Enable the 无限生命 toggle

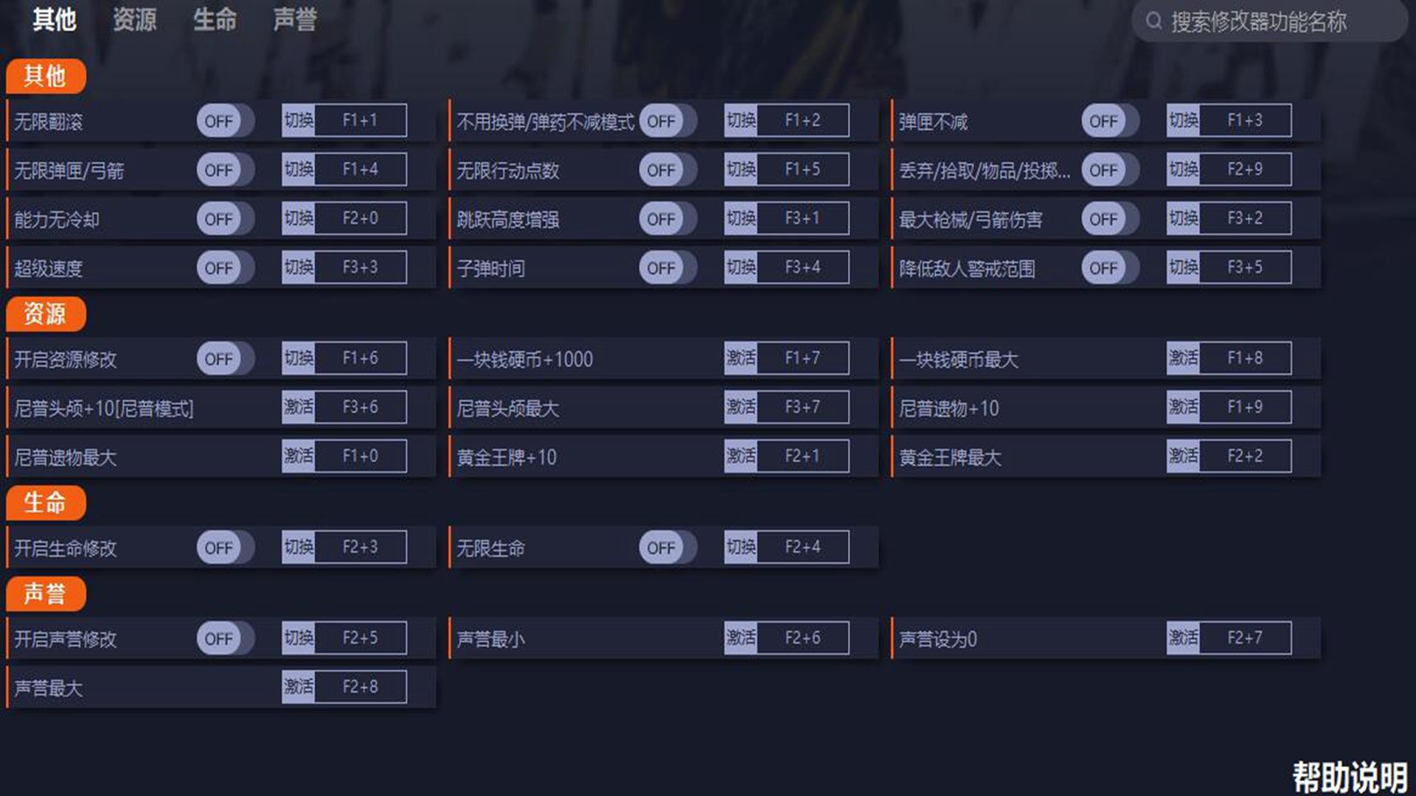[x=667, y=548]
